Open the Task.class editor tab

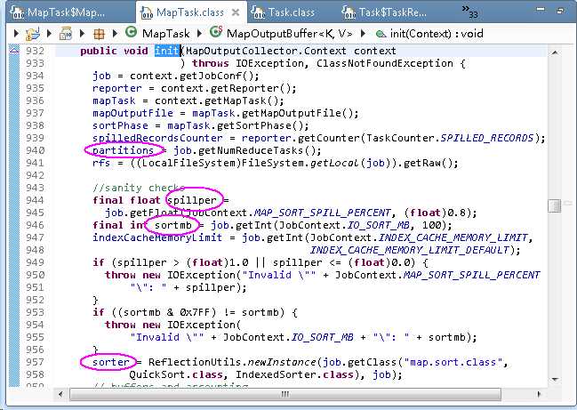click(283, 12)
